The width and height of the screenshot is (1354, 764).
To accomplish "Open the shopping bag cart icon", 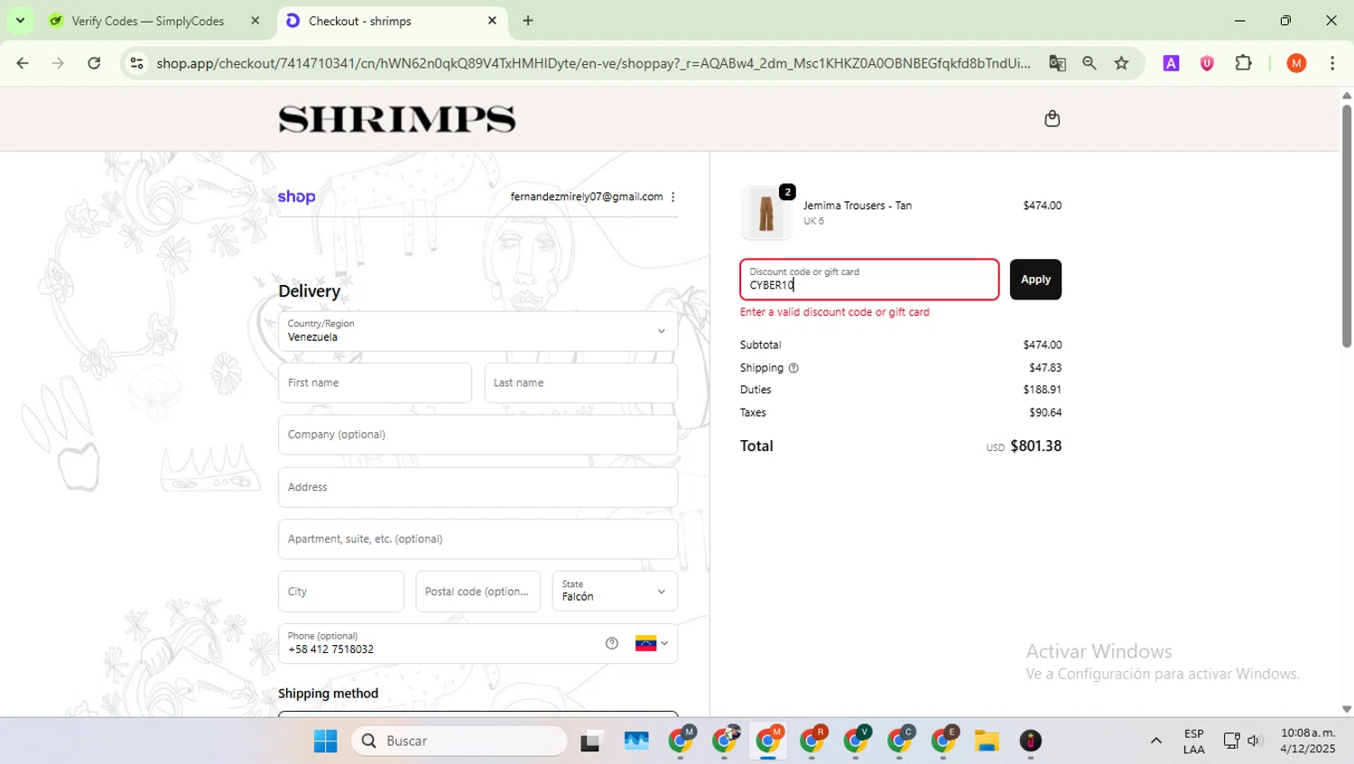I will (x=1052, y=119).
